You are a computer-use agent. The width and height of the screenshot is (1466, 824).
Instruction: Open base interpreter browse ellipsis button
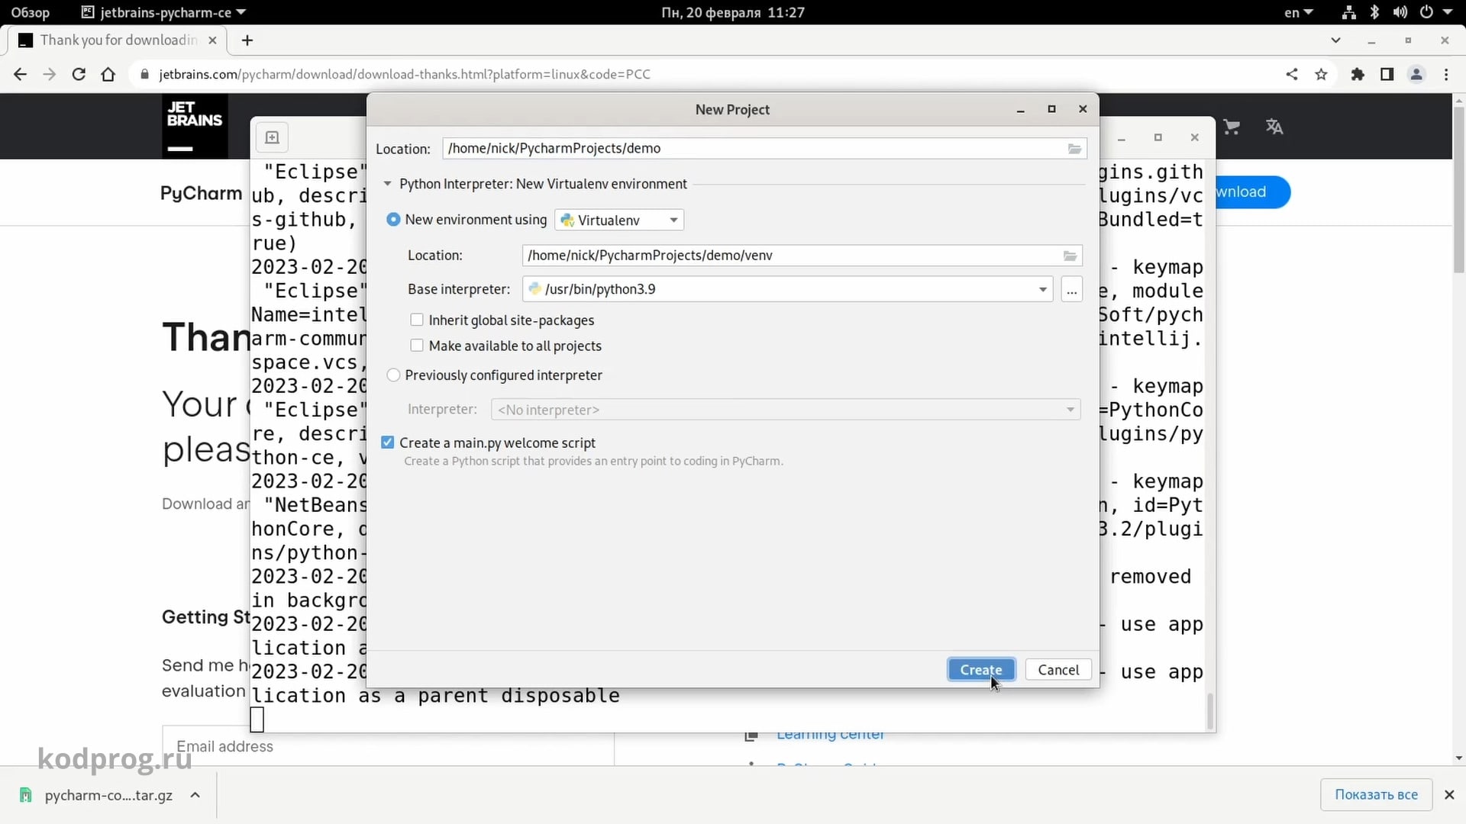pyautogui.click(x=1071, y=289)
